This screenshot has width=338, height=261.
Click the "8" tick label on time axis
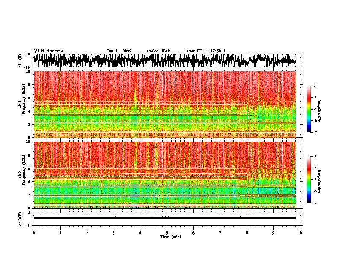(247, 233)
